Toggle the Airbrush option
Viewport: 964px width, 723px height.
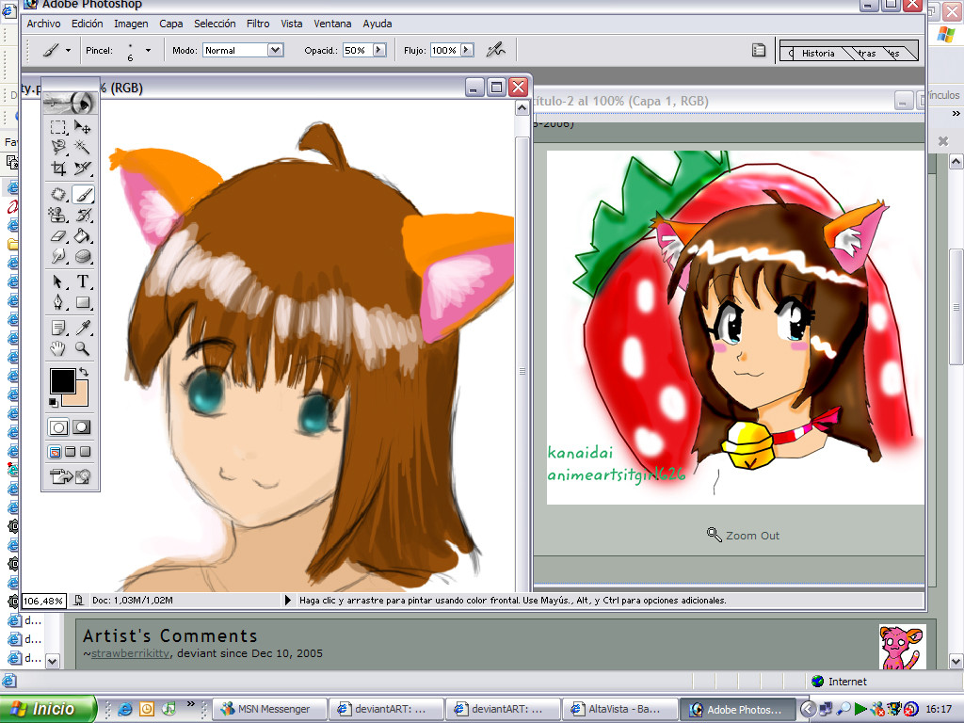click(x=495, y=50)
